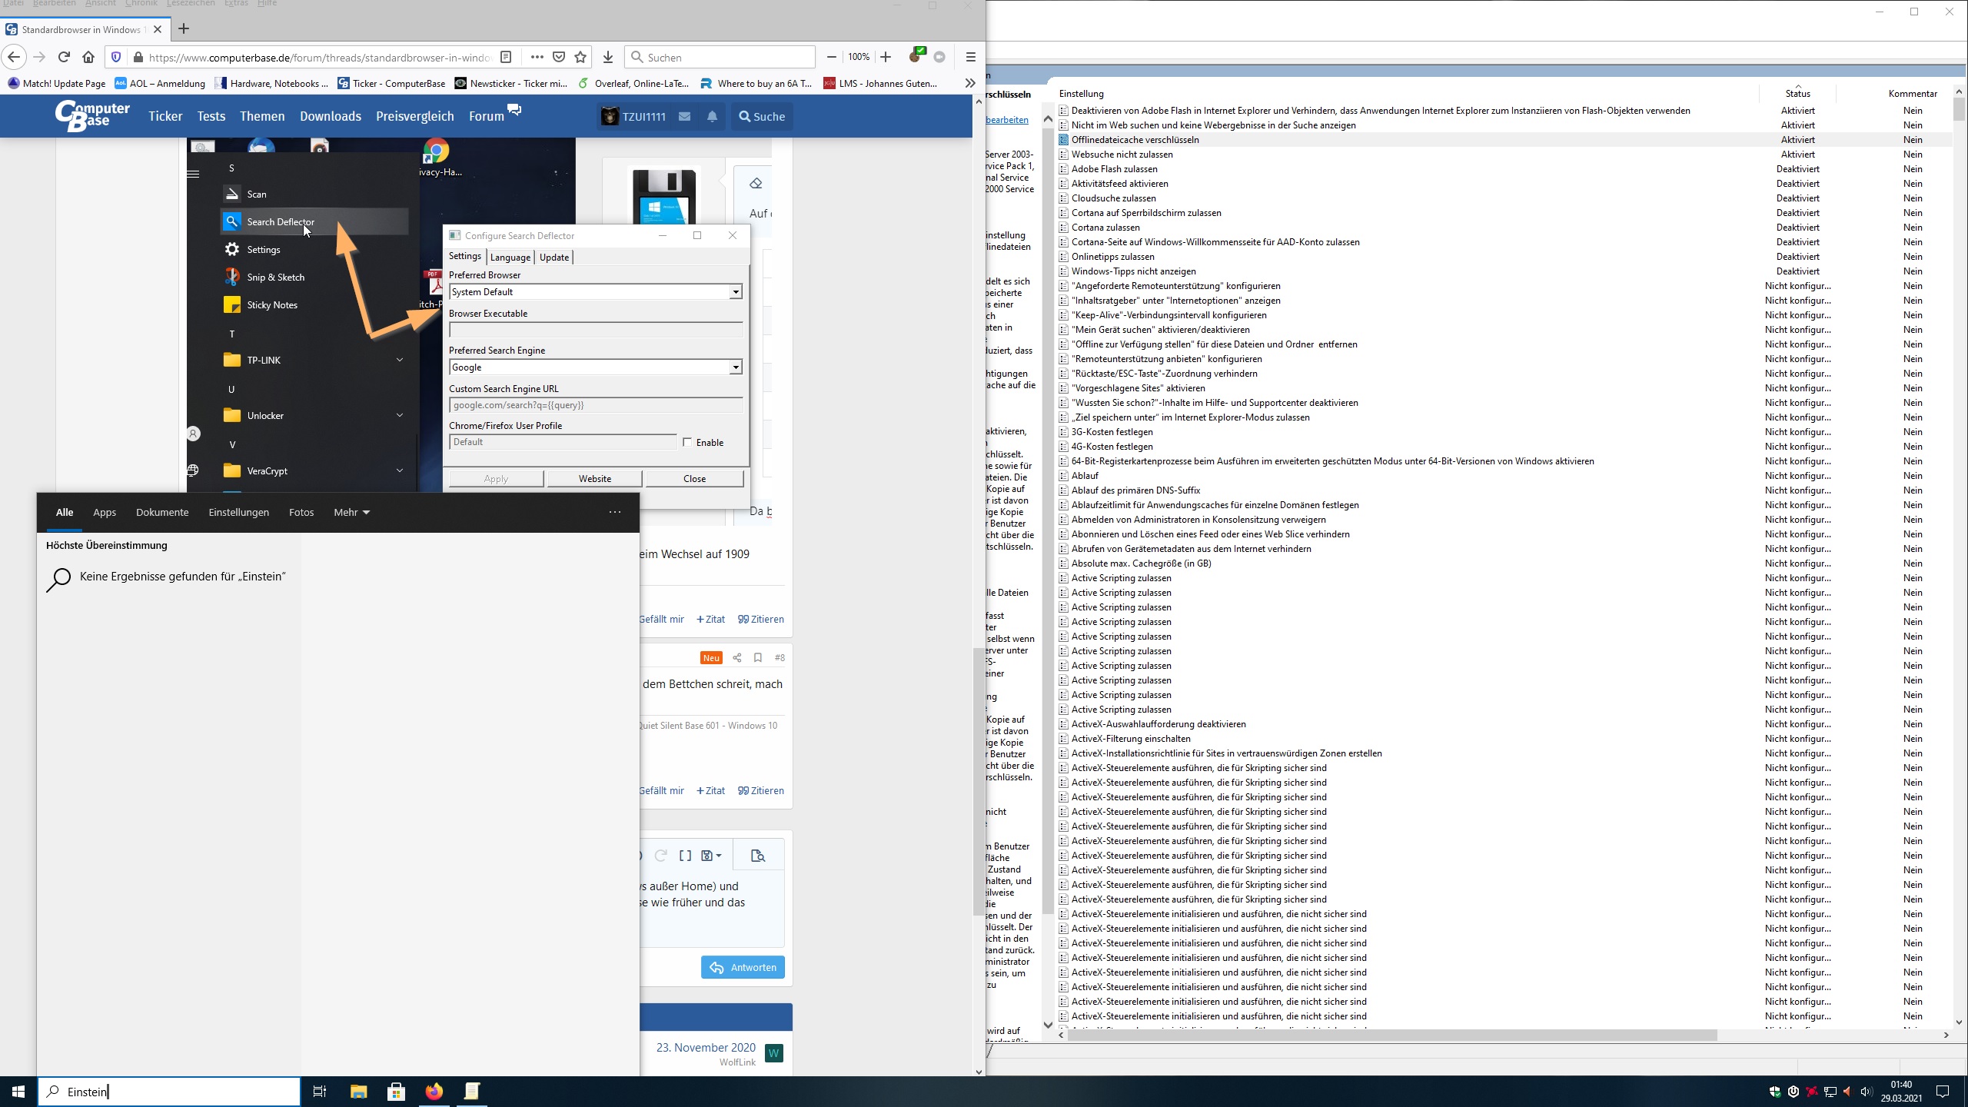
Task: Show more bookmarks toolbar items
Action: click(970, 83)
